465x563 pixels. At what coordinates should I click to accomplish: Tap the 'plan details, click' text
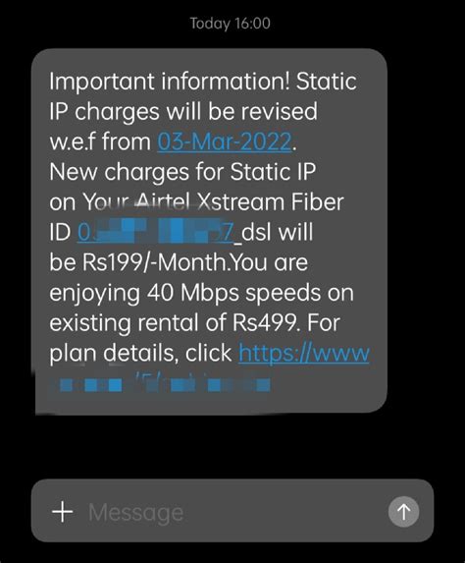click(140, 354)
